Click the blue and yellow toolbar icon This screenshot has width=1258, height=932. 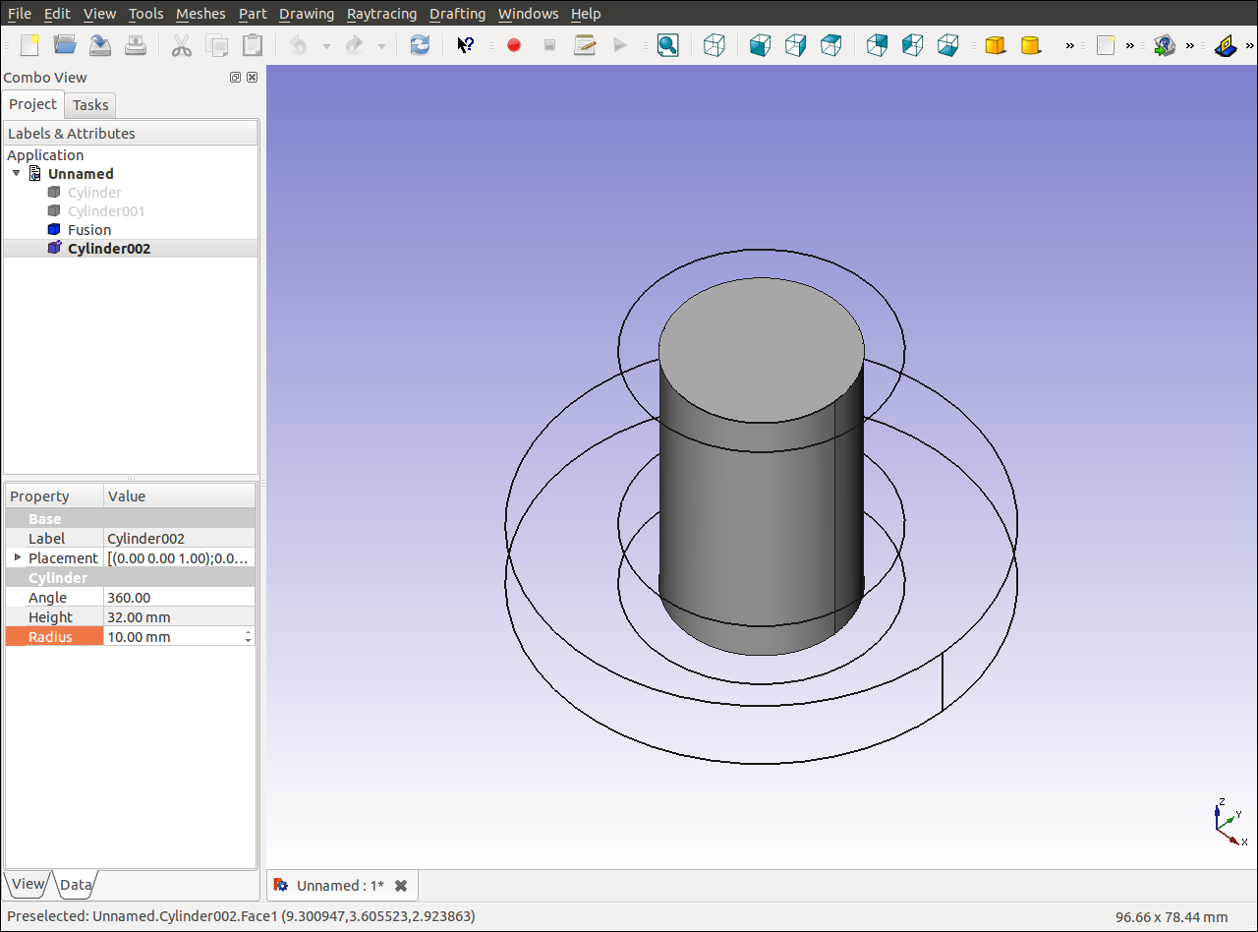[x=1225, y=45]
